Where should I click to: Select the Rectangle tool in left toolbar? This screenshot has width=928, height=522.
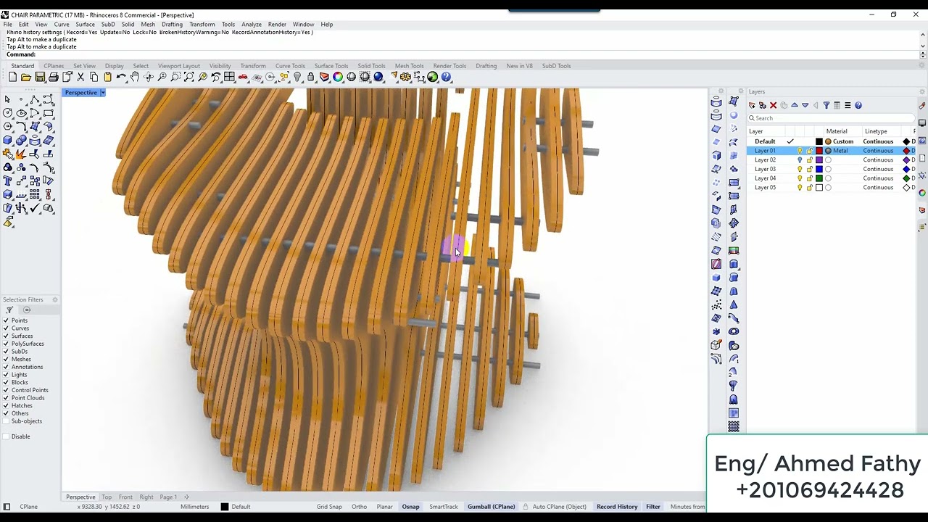[48, 113]
